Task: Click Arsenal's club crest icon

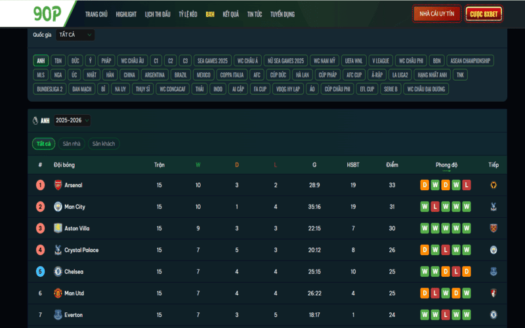Action: (x=58, y=185)
